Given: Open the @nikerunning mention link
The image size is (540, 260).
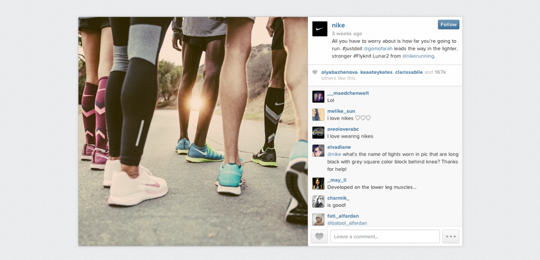Looking at the screenshot, I should click(x=418, y=56).
